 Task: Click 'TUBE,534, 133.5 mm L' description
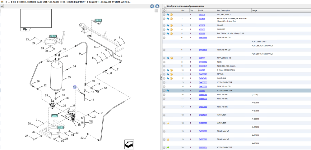(x=226, y=66)
